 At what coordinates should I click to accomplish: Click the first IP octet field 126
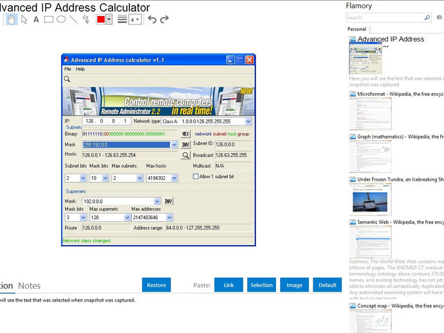89,121
